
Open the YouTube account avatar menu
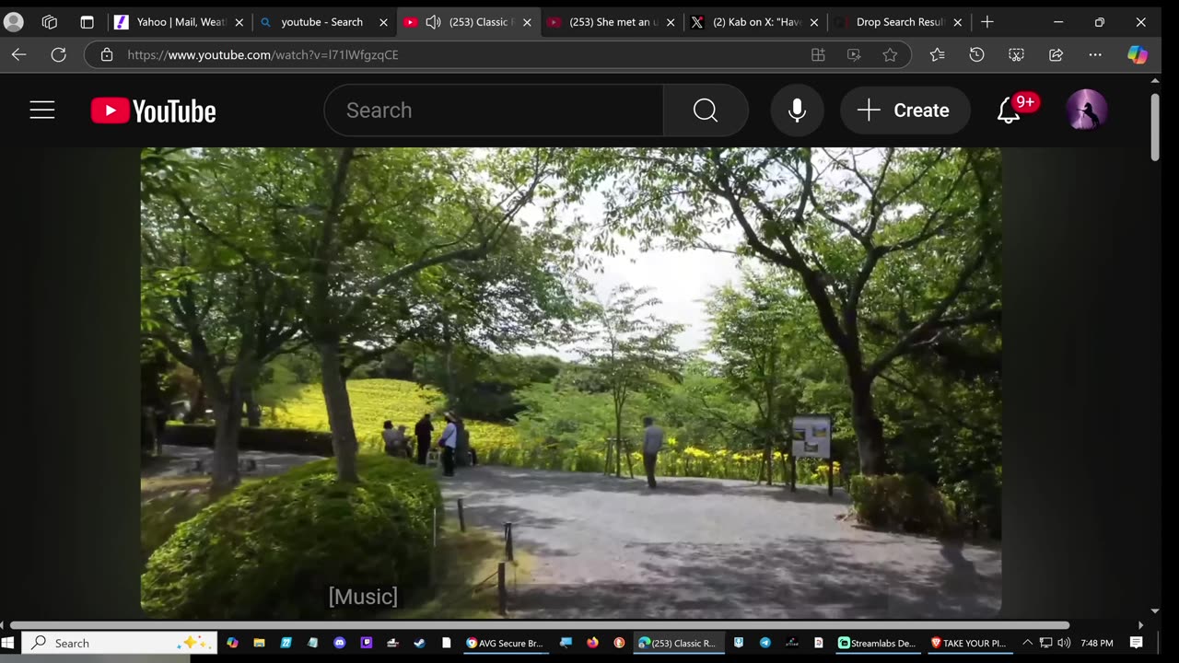tap(1087, 110)
